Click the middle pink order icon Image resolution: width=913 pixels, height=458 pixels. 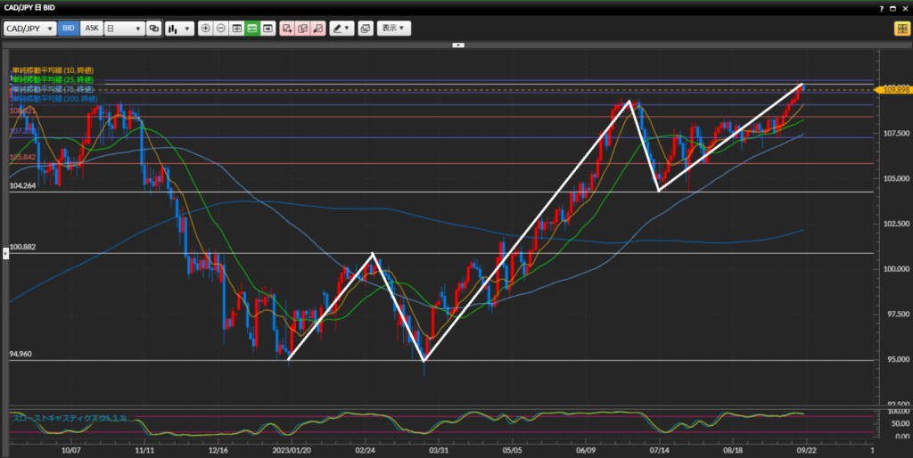coord(302,29)
